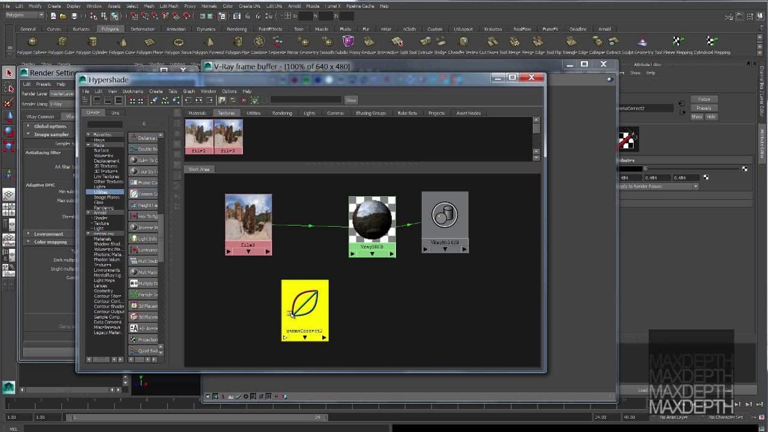The height and width of the screenshot is (432, 768).
Task: Create a Luminance utility node
Action: [x=143, y=250]
